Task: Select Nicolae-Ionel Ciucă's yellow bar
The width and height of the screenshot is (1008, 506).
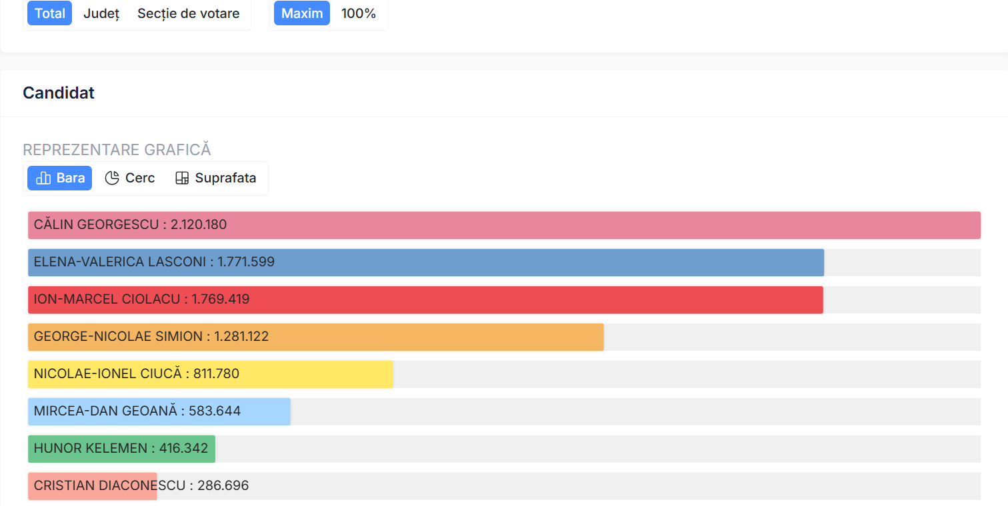Action: [211, 374]
